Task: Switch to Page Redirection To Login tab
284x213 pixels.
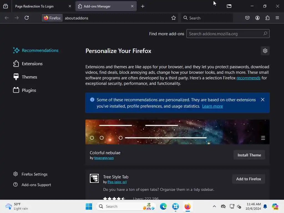Action: [x=43, y=6]
